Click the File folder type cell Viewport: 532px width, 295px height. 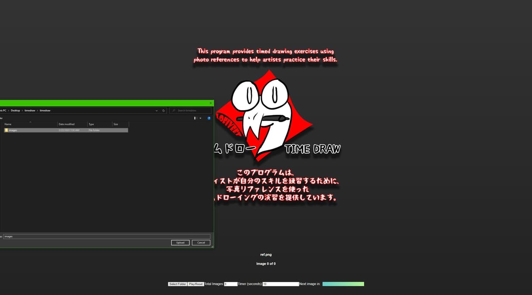94,130
